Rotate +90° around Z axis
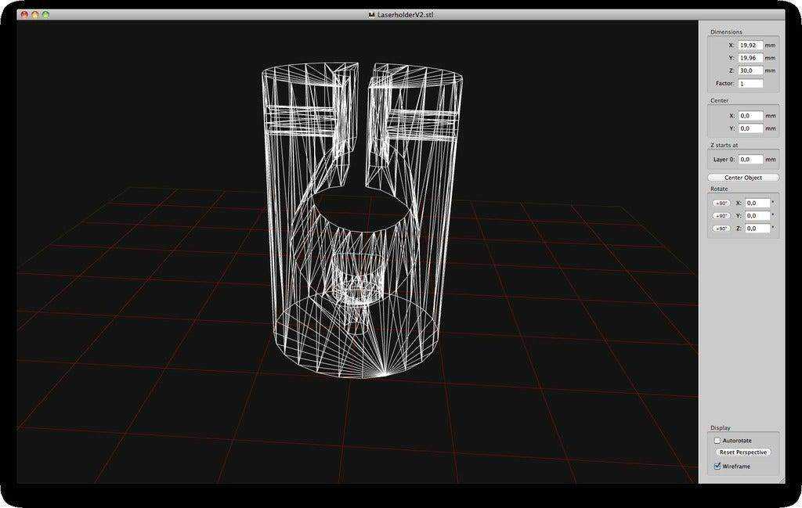 721,229
